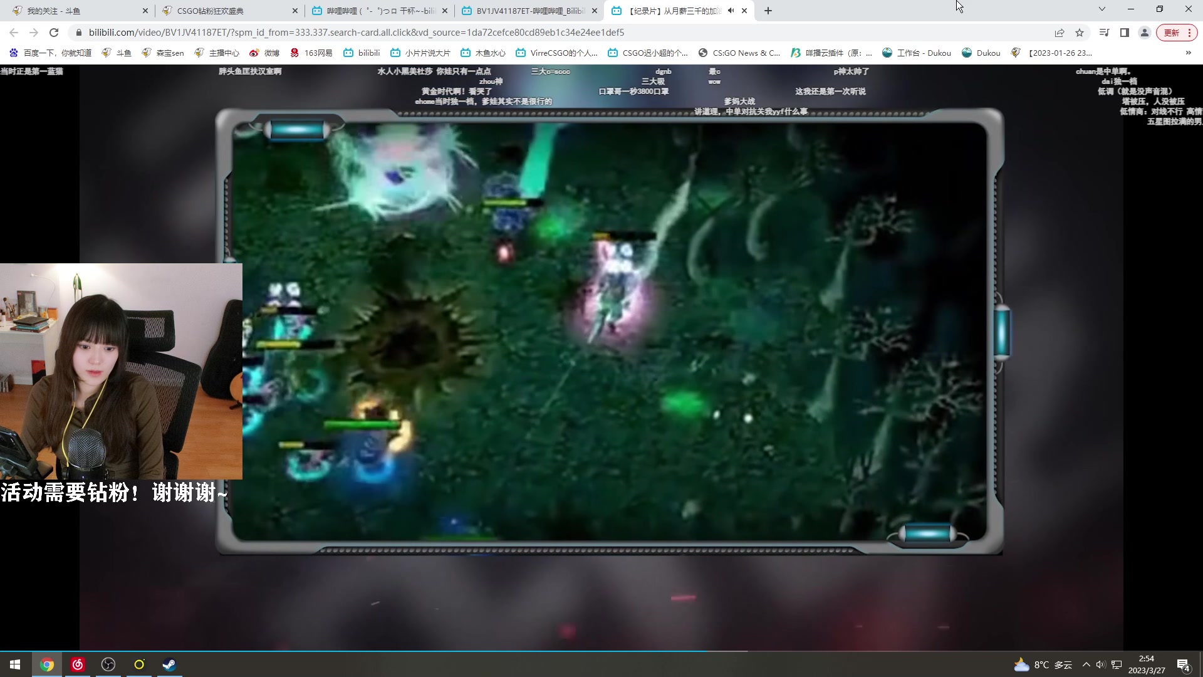This screenshot has width=1203, height=677.
Task: Open the Windows notification center
Action: 1183,664
